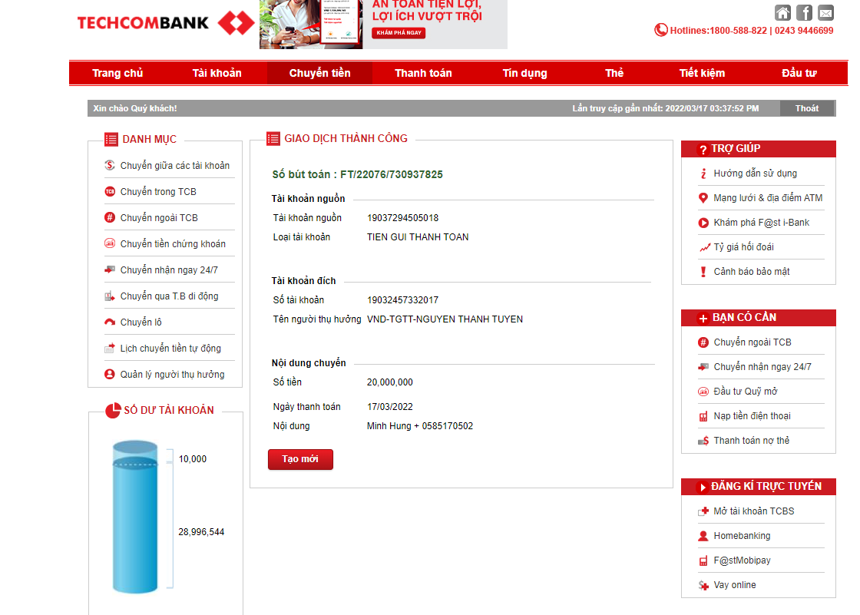The image size is (860, 615).
Task: Click chart icon beside Tỷ giá hối đoái
Action: (x=704, y=247)
